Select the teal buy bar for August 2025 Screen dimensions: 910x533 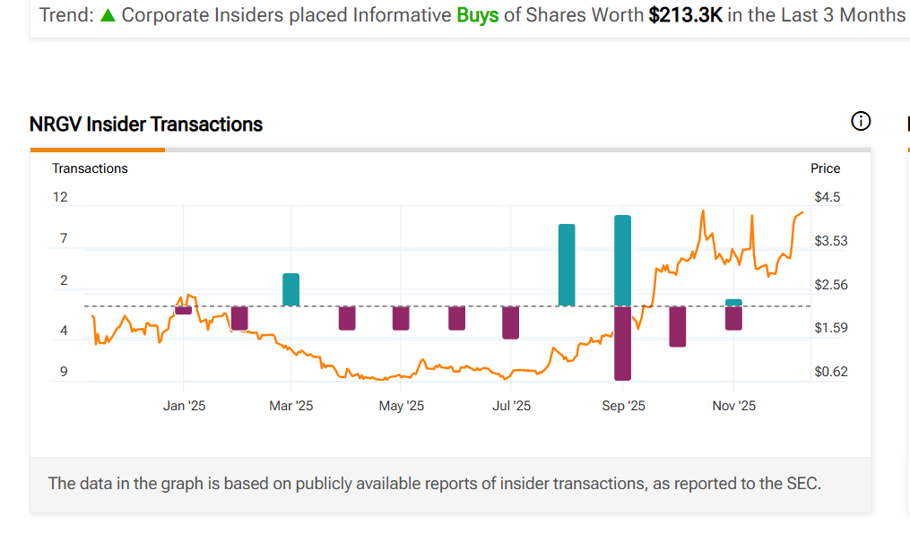567,265
